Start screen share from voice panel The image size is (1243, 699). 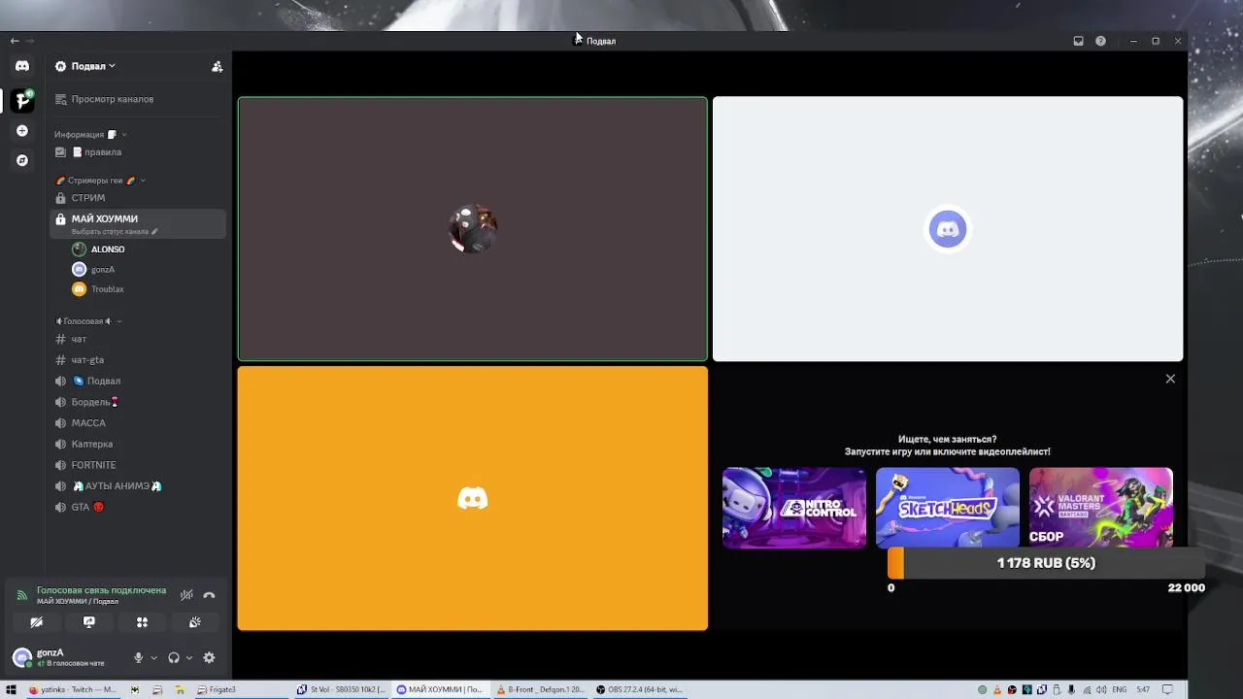(x=89, y=622)
